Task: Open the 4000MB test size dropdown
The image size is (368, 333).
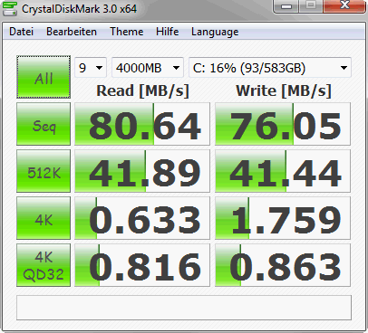Action: 148,68
